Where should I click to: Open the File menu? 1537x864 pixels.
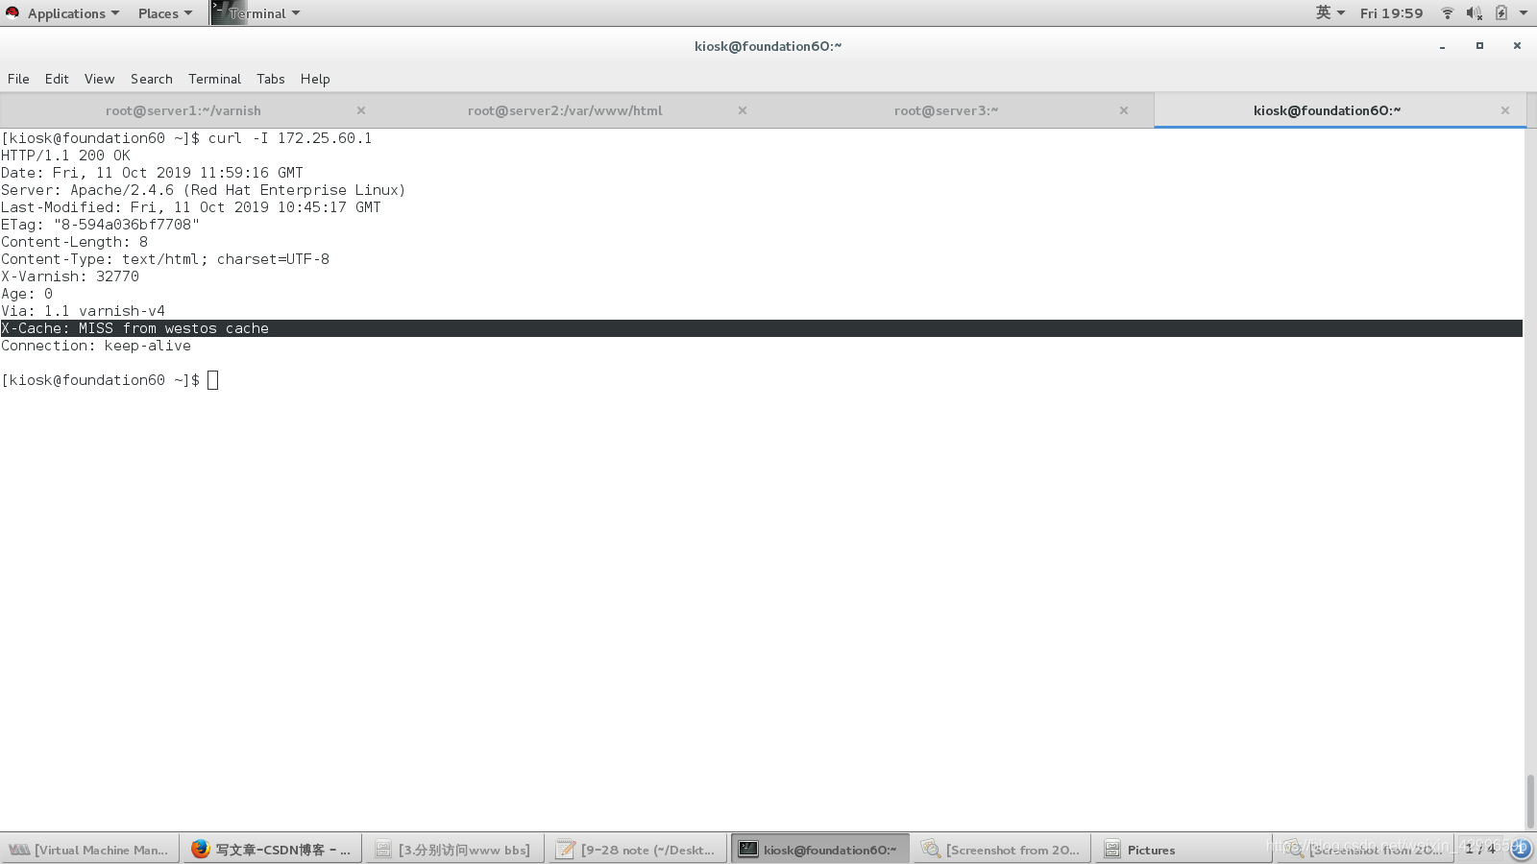pyautogui.click(x=18, y=79)
